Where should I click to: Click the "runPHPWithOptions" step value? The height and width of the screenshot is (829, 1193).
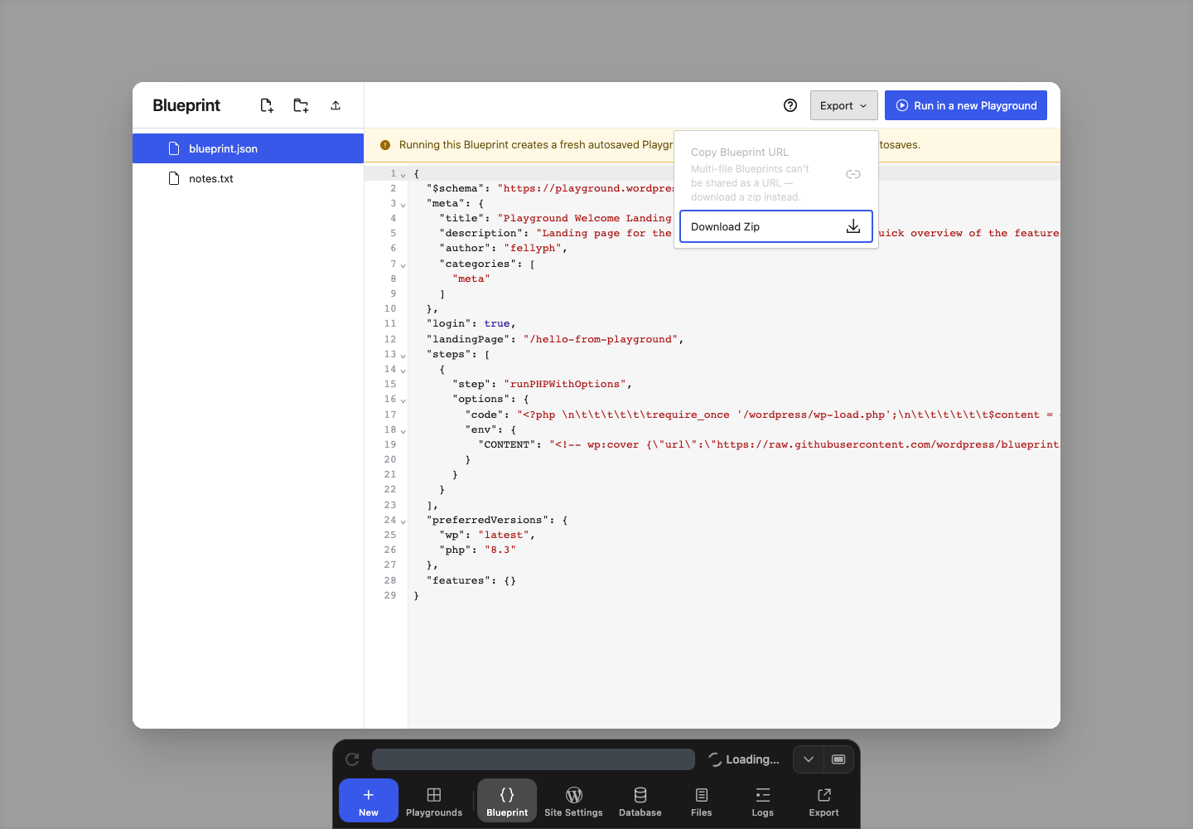(x=565, y=384)
